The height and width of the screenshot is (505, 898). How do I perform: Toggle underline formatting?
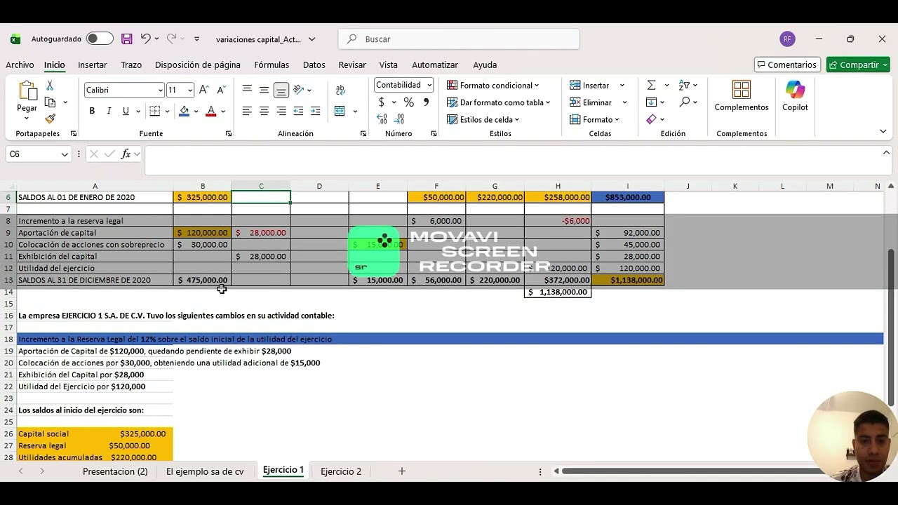126,111
